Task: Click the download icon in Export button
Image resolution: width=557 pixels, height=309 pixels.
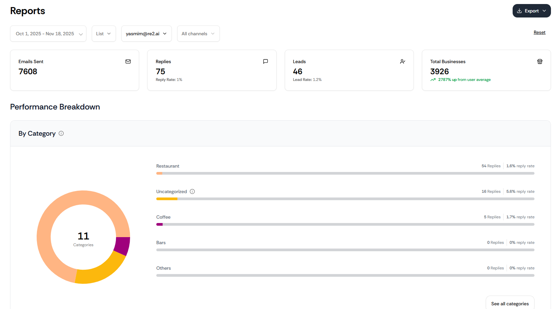Action: point(519,11)
